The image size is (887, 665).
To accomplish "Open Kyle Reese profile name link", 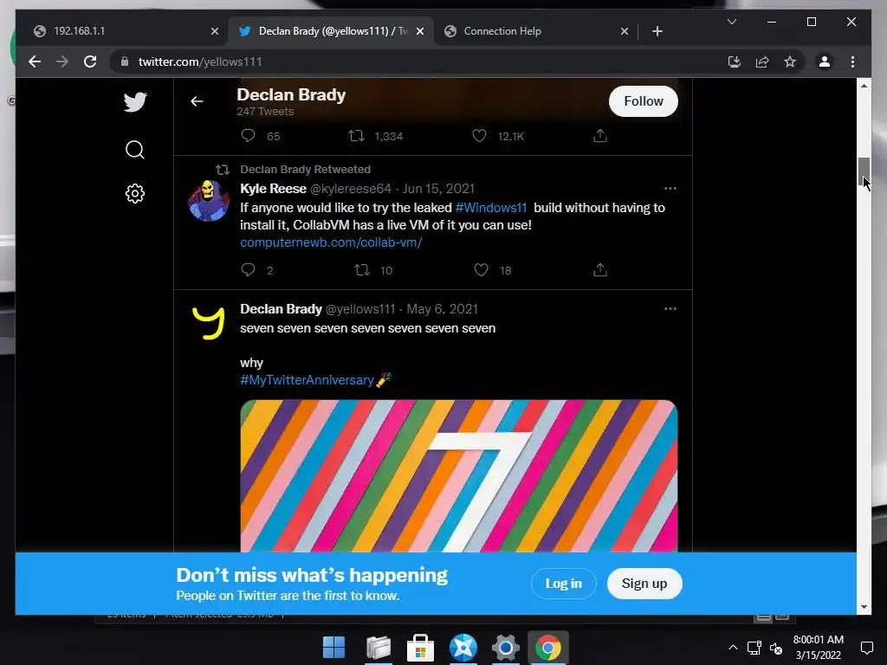I will pyautogui.click(x=273, y=188).
